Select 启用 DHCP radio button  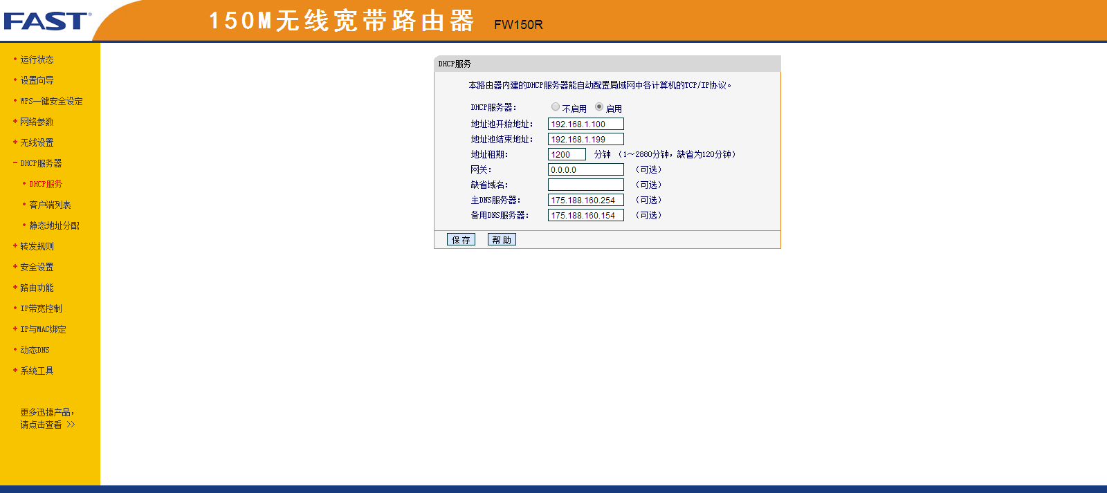pos(599,106)
